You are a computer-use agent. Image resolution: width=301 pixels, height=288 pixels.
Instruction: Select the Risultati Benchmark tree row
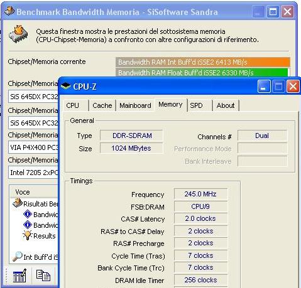pos(35,203)
